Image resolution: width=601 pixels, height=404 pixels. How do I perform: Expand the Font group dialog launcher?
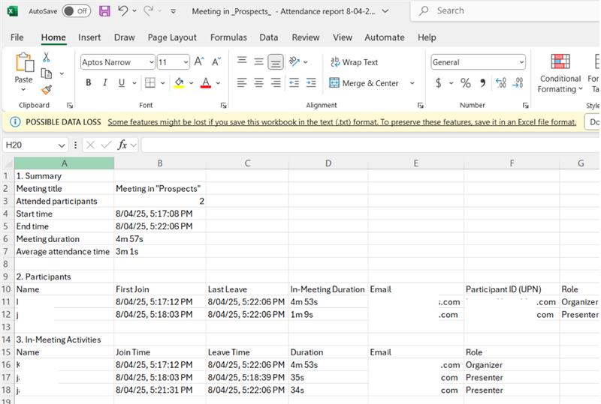point(223,106)
